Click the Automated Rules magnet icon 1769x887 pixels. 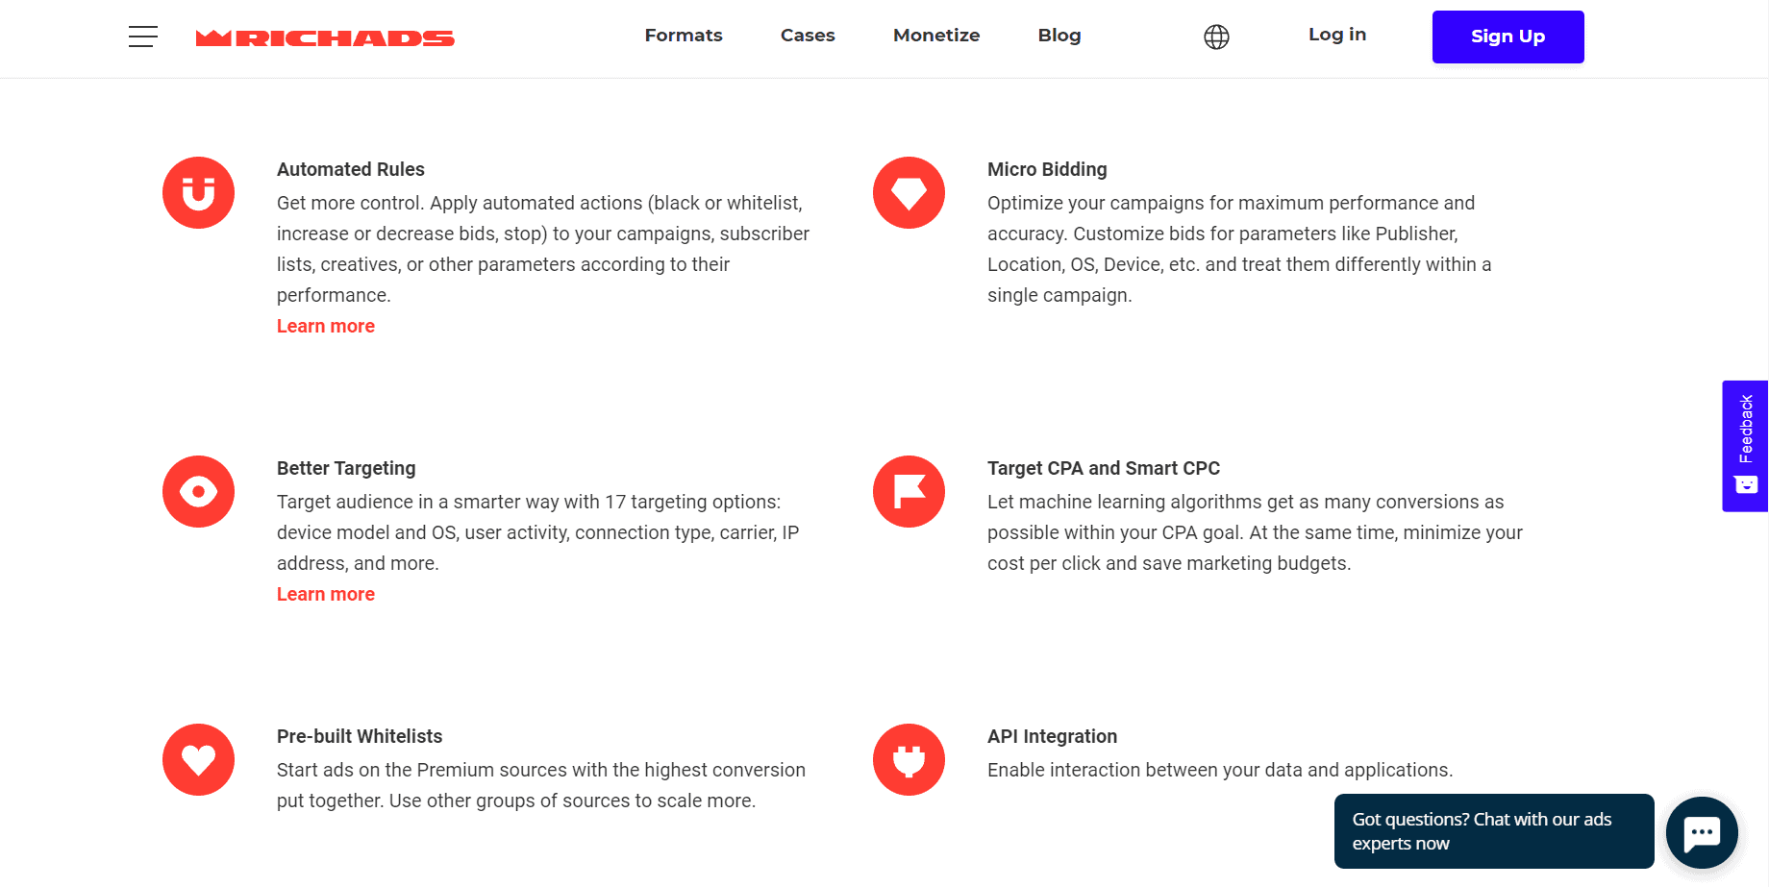198,193
